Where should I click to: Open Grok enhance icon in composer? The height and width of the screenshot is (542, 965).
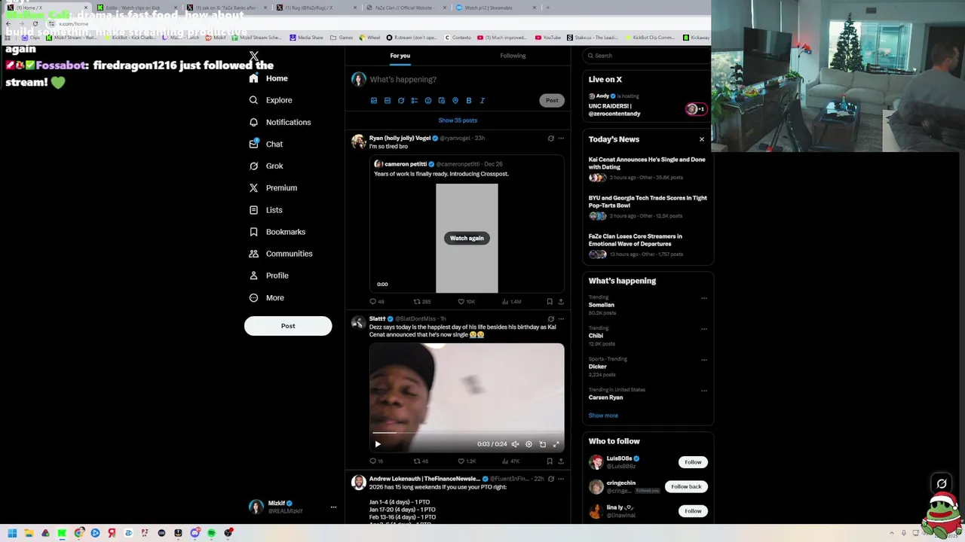pyautogui.click(x=401, y=100)
